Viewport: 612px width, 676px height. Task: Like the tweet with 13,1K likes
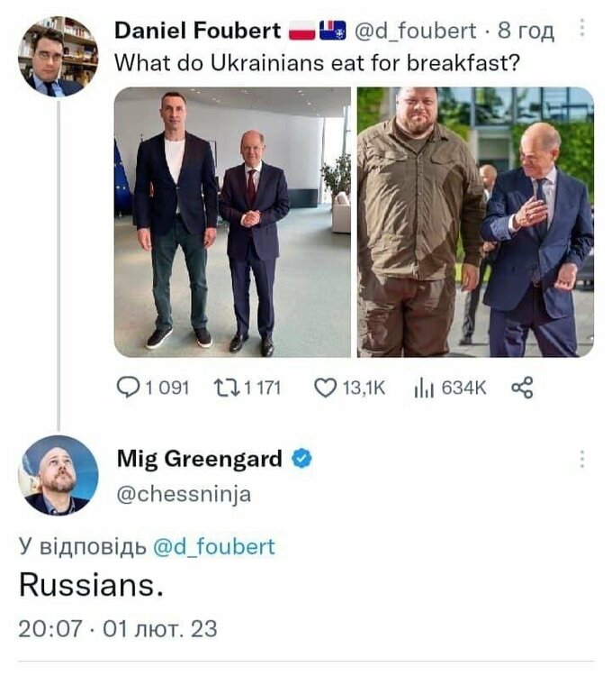(x=325, y=388)
